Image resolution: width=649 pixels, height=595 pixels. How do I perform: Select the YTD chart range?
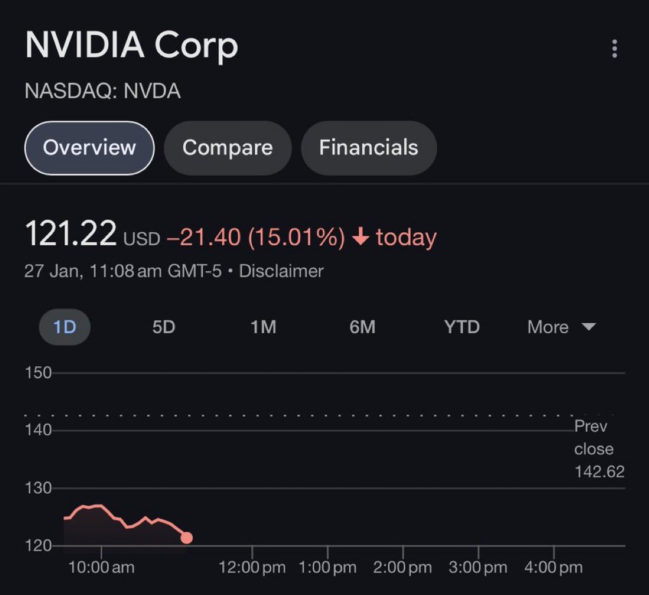[462, 327]
